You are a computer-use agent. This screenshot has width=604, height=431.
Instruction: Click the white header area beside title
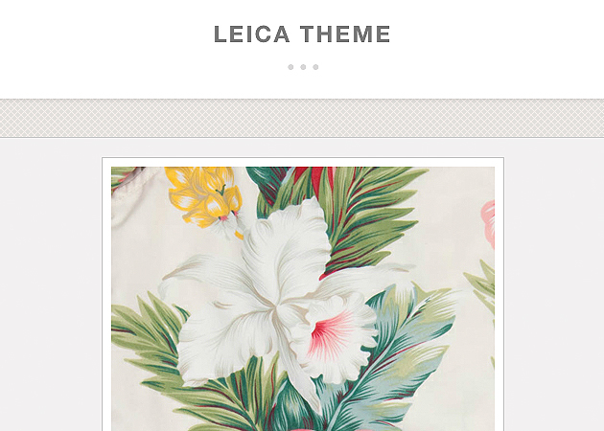click(x=497, y=46)
